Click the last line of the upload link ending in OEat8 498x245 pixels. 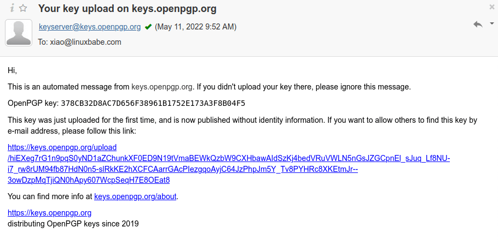point(89,180)
